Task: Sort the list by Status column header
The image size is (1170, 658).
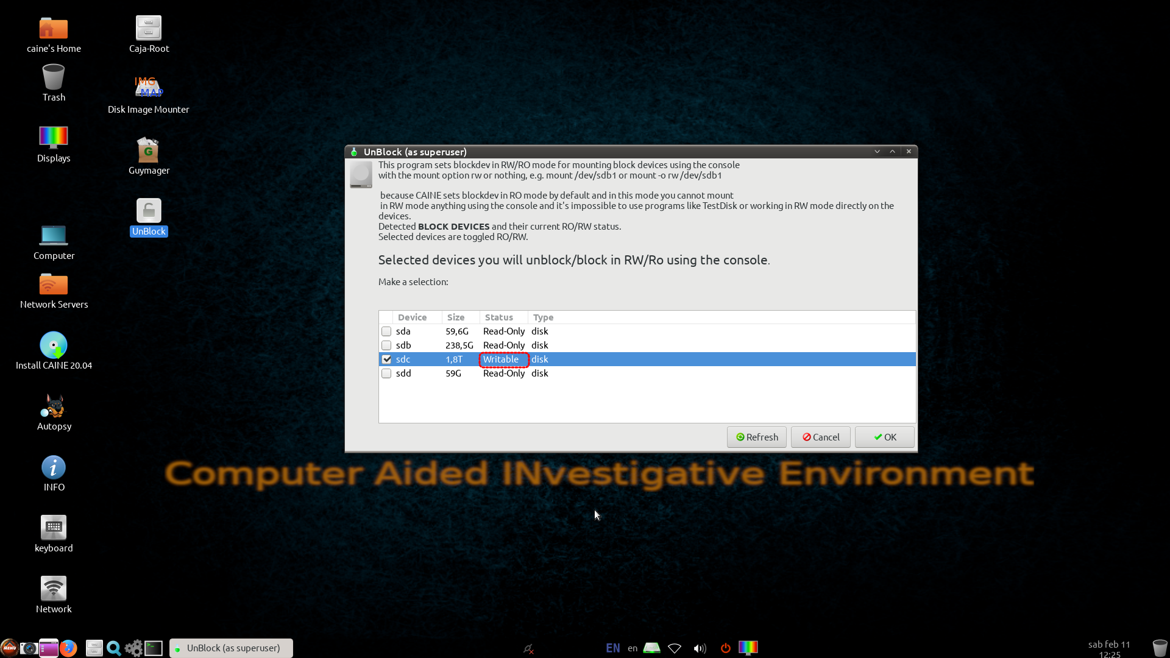Action: click(499, 317)
